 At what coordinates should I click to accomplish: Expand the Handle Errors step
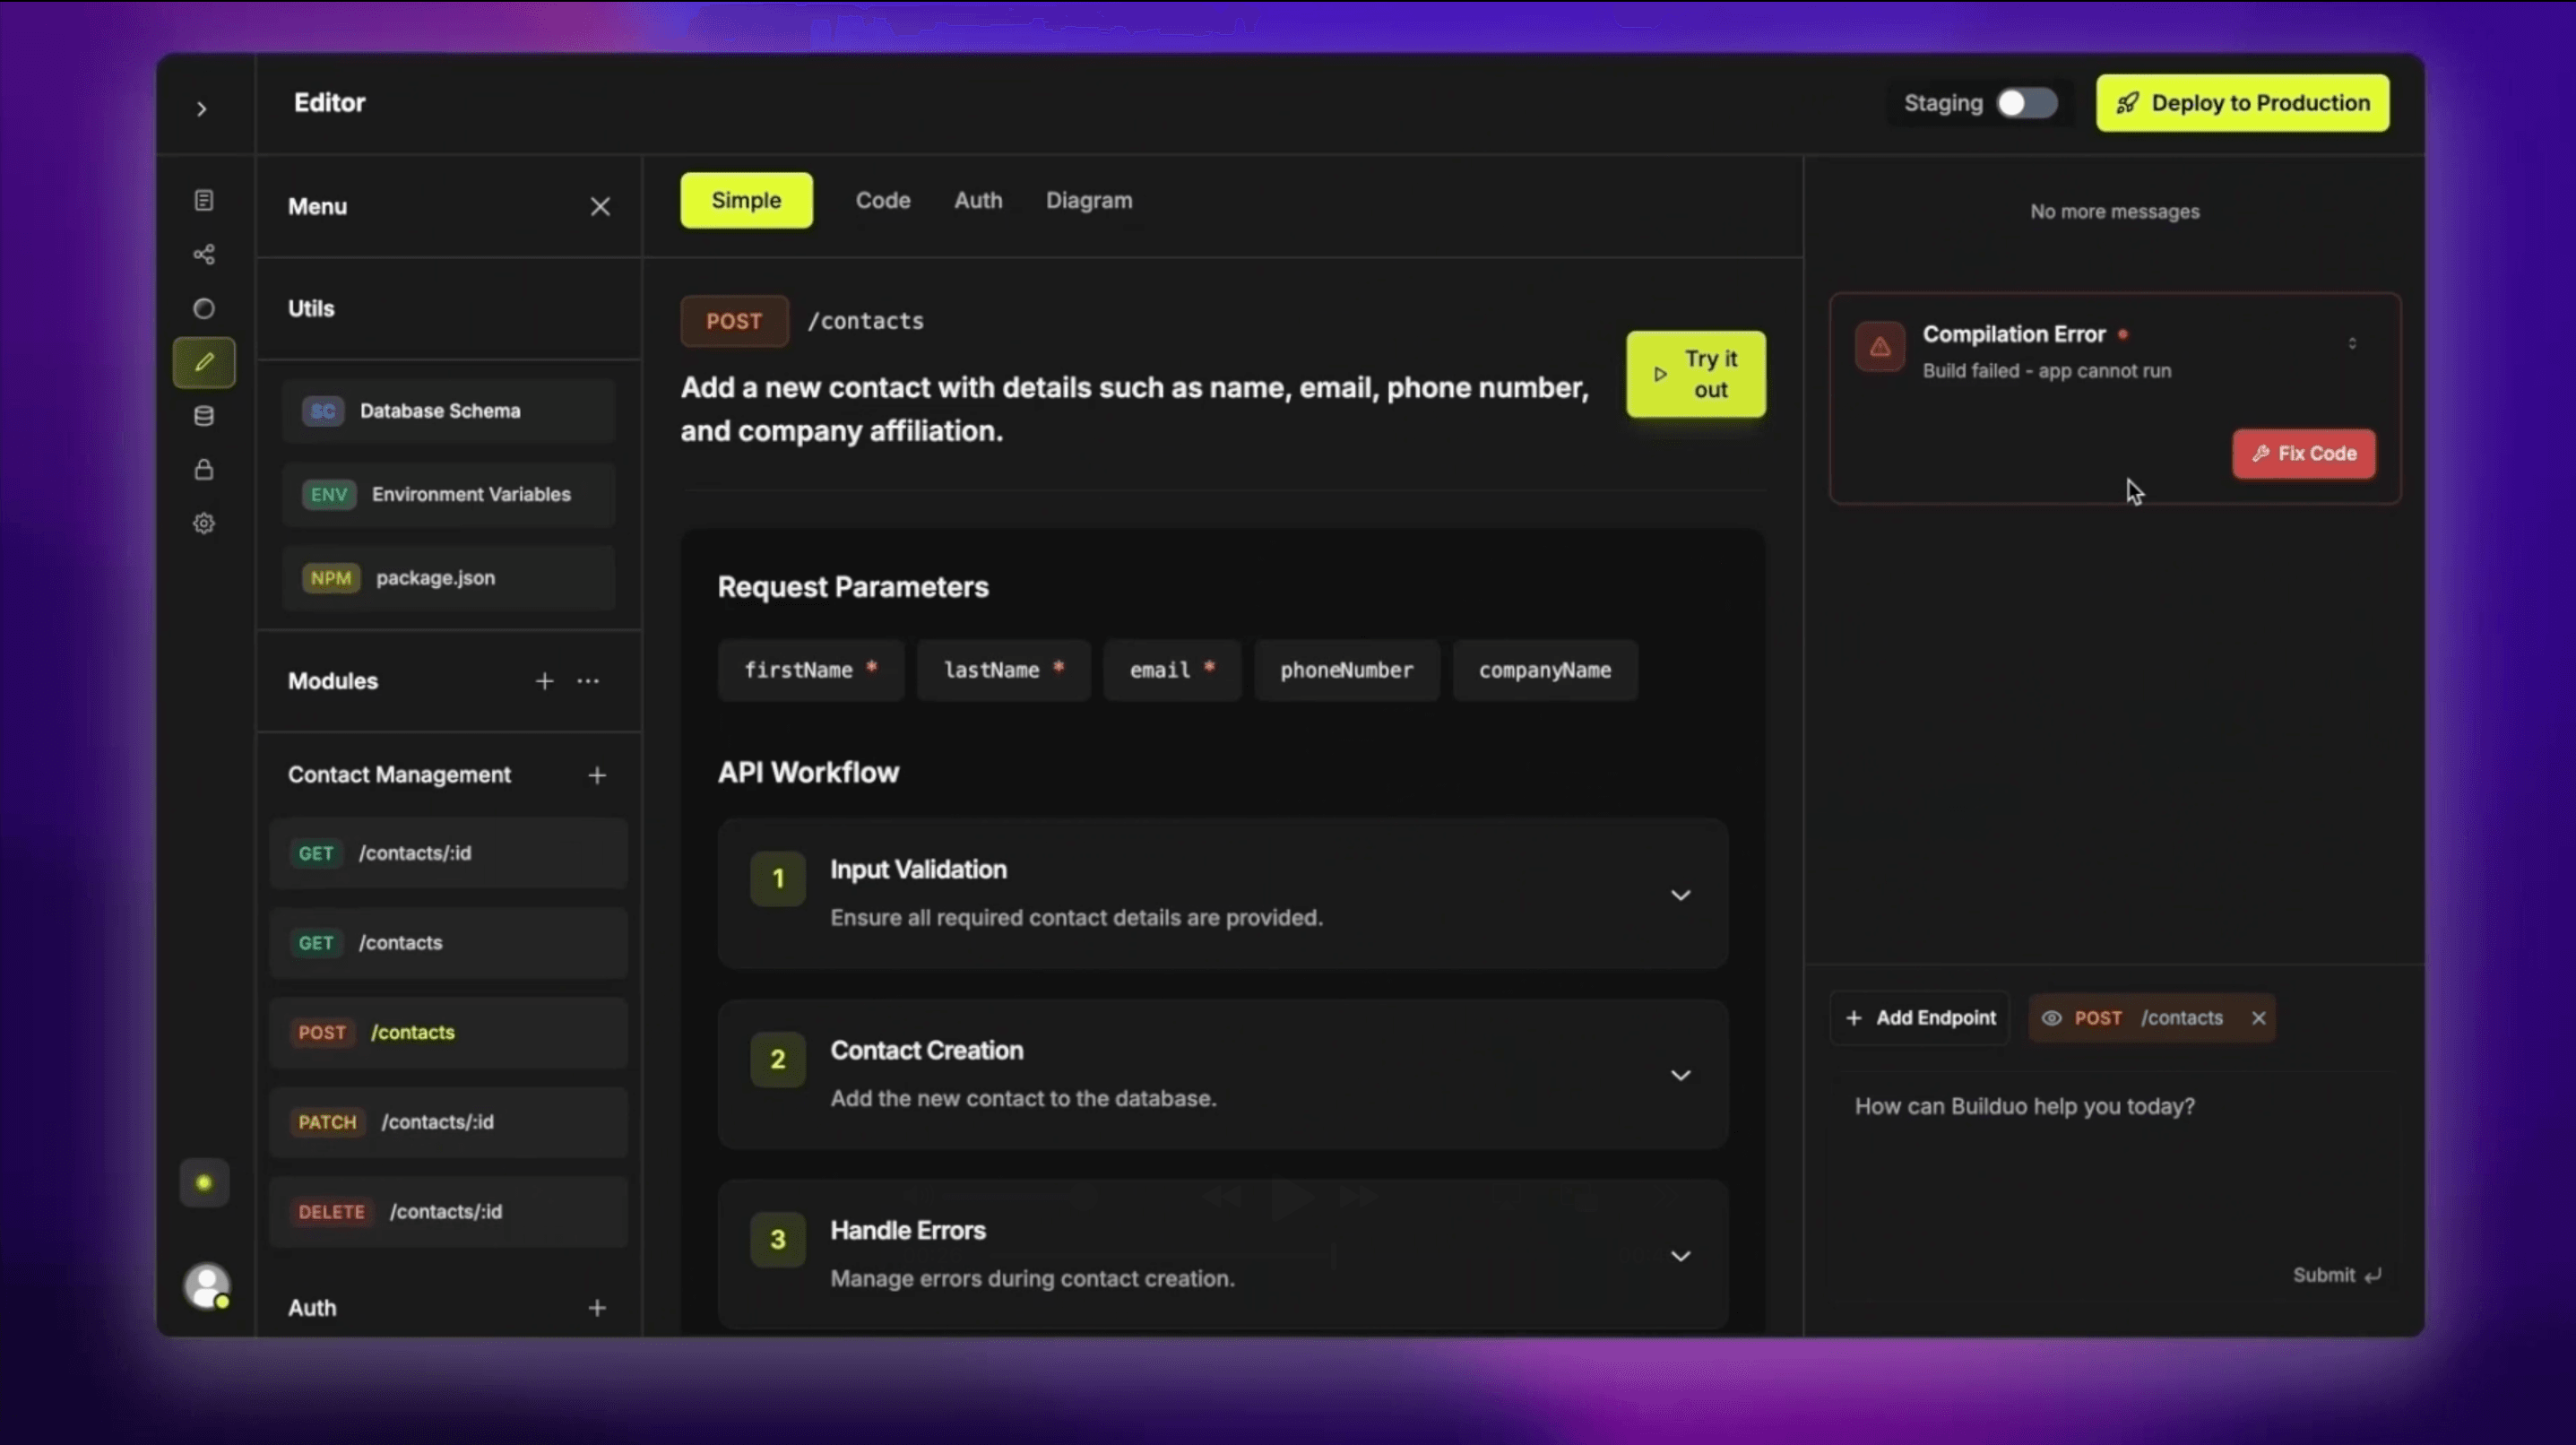(x=1680, y=1256)
